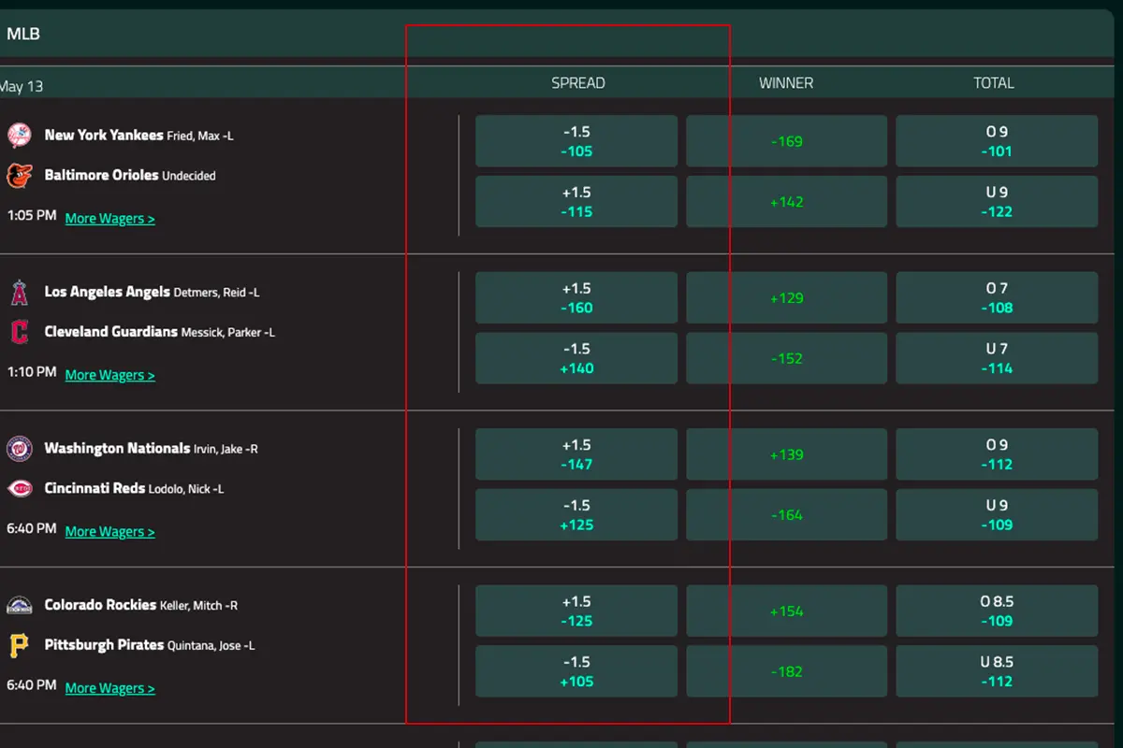The height and width of the screenshot is (748, 1123).
Task: Click Baltimore Orioles team name
Action: [101, 175]
